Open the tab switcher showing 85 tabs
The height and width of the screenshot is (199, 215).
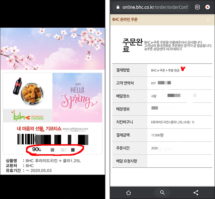197,7
